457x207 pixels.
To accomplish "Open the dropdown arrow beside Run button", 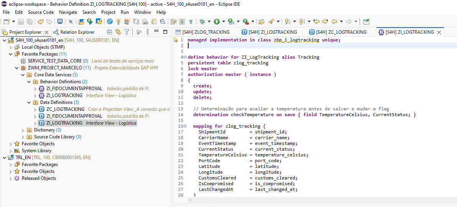I will [223, 22].
